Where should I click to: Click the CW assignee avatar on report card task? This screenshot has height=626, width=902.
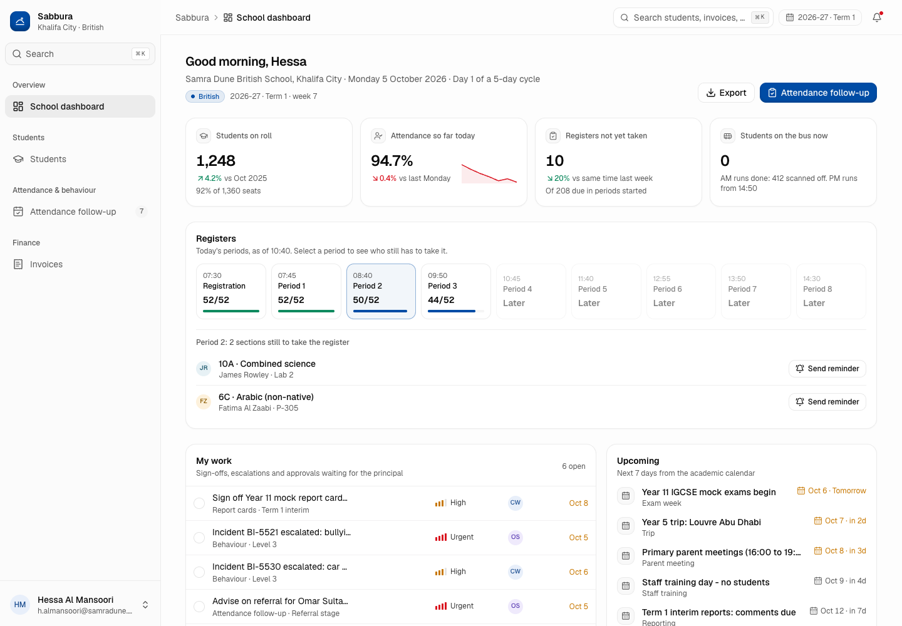pos(516,503)
